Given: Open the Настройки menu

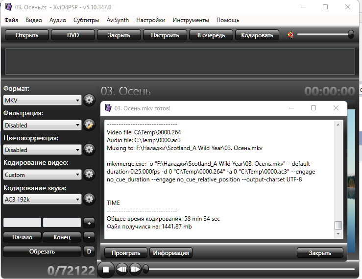Looking at the screenshot, I should [x=151, y=20].
